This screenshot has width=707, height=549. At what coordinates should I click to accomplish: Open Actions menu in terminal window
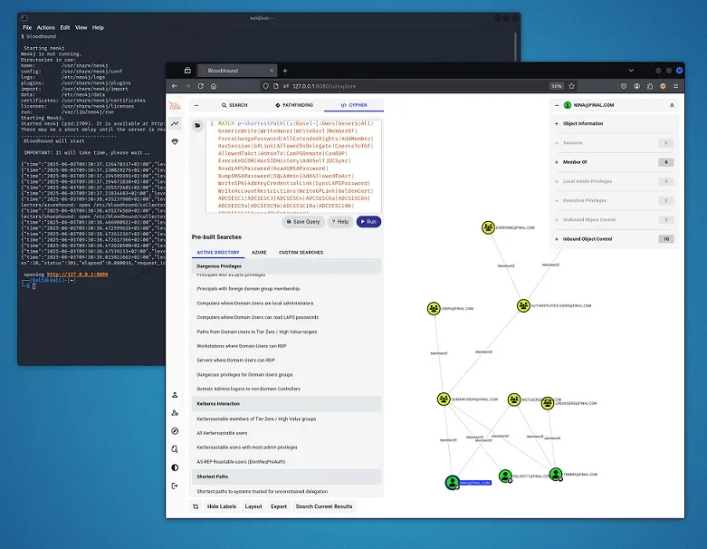pos(45,27)
